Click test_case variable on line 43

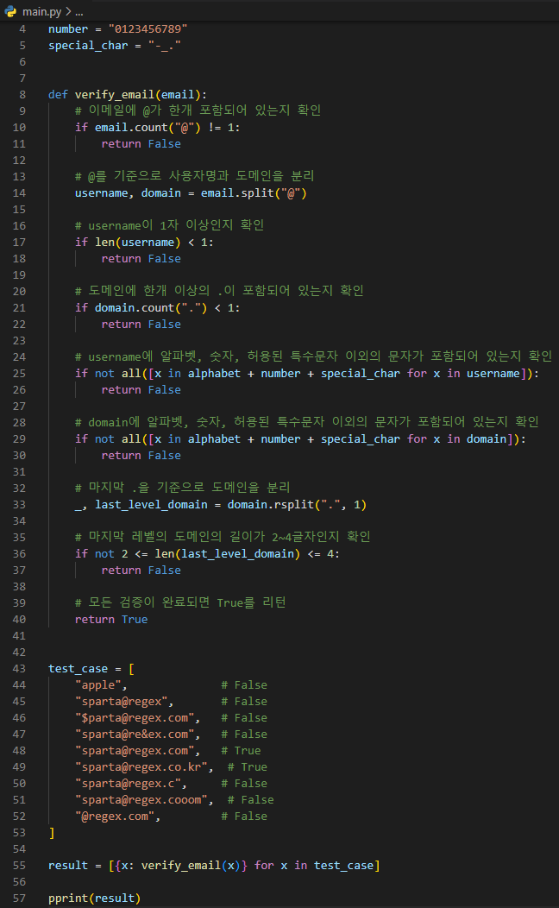click(79, 668)
